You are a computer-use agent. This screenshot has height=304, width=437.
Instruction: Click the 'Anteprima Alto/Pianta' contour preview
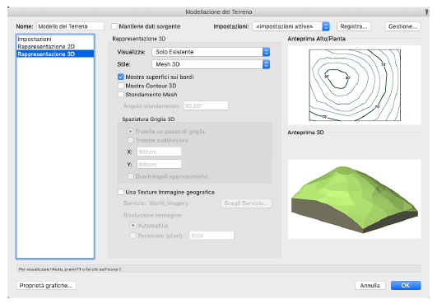pyautogui.click(x=354, y=85)
